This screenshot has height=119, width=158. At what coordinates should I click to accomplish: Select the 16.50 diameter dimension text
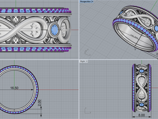(x=14, y=88)
